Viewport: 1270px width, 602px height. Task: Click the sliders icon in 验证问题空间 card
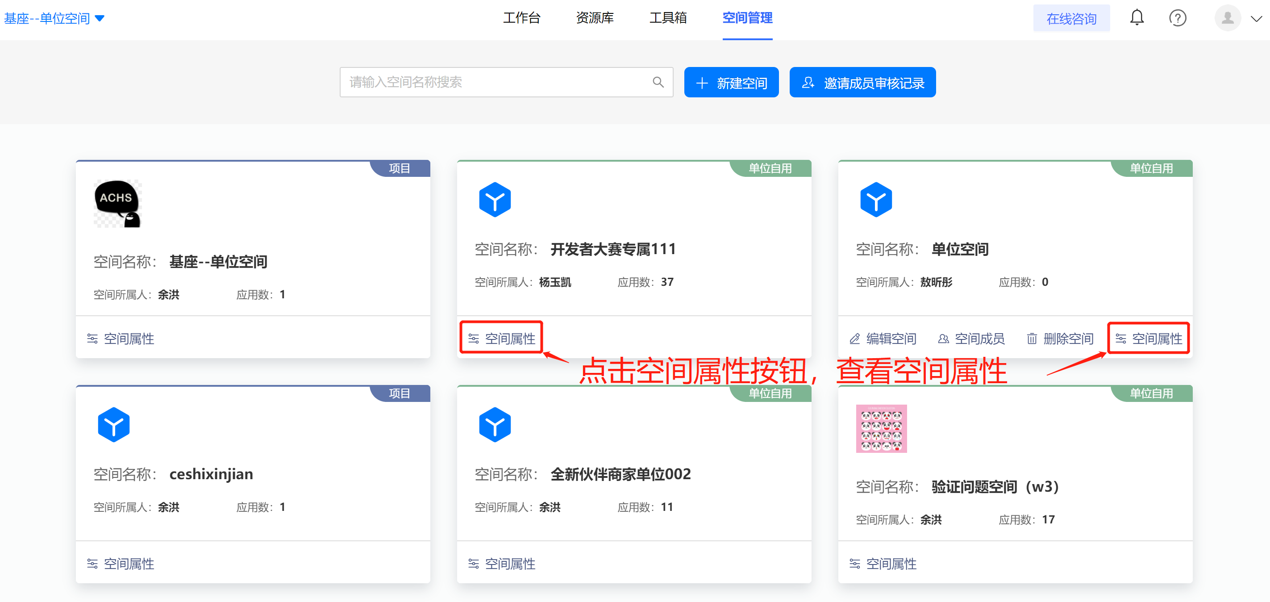coord(854,564)
